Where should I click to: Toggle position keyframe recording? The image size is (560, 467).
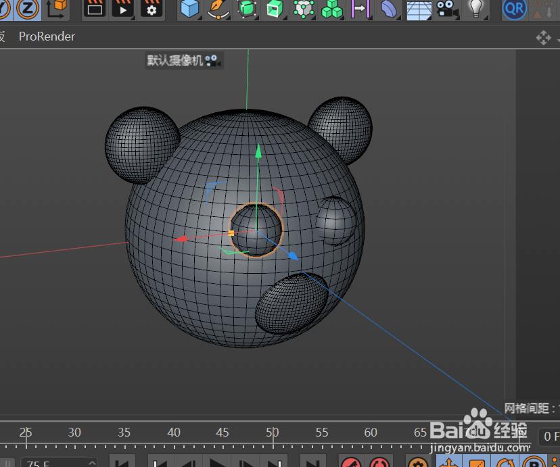(x=449, y=462)
